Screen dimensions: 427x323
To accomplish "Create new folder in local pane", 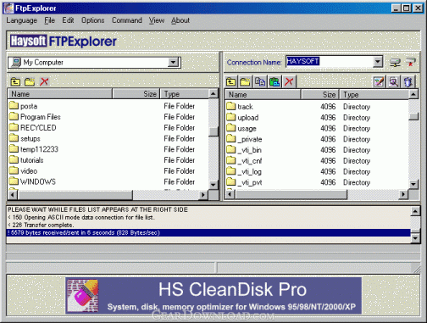I will [x=30, y=82].
